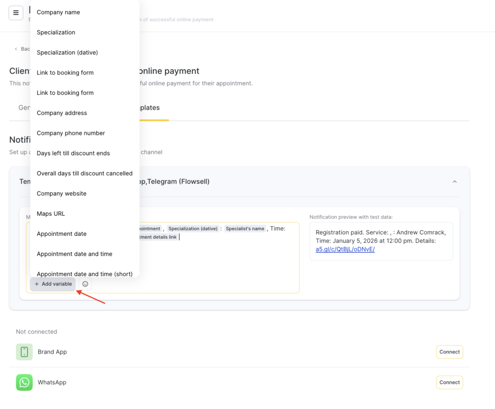
Task: Connect the Brand App channel
Action: [449, 352]
